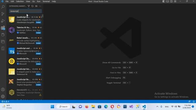Select the TS blue extension thumbnail
This screenshot has width=196, height=110.
point(12,51)
